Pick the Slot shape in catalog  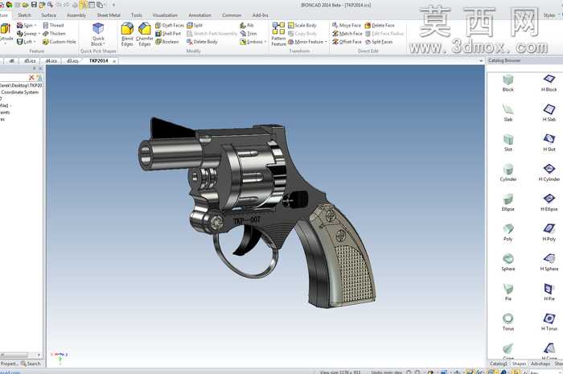[x=508, y=142]
